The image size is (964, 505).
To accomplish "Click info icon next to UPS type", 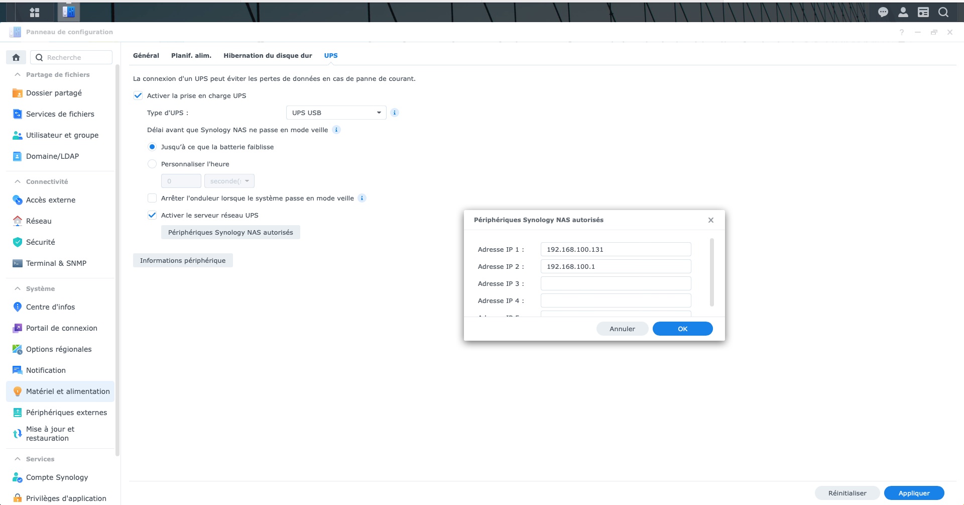I will click(395, 113).
